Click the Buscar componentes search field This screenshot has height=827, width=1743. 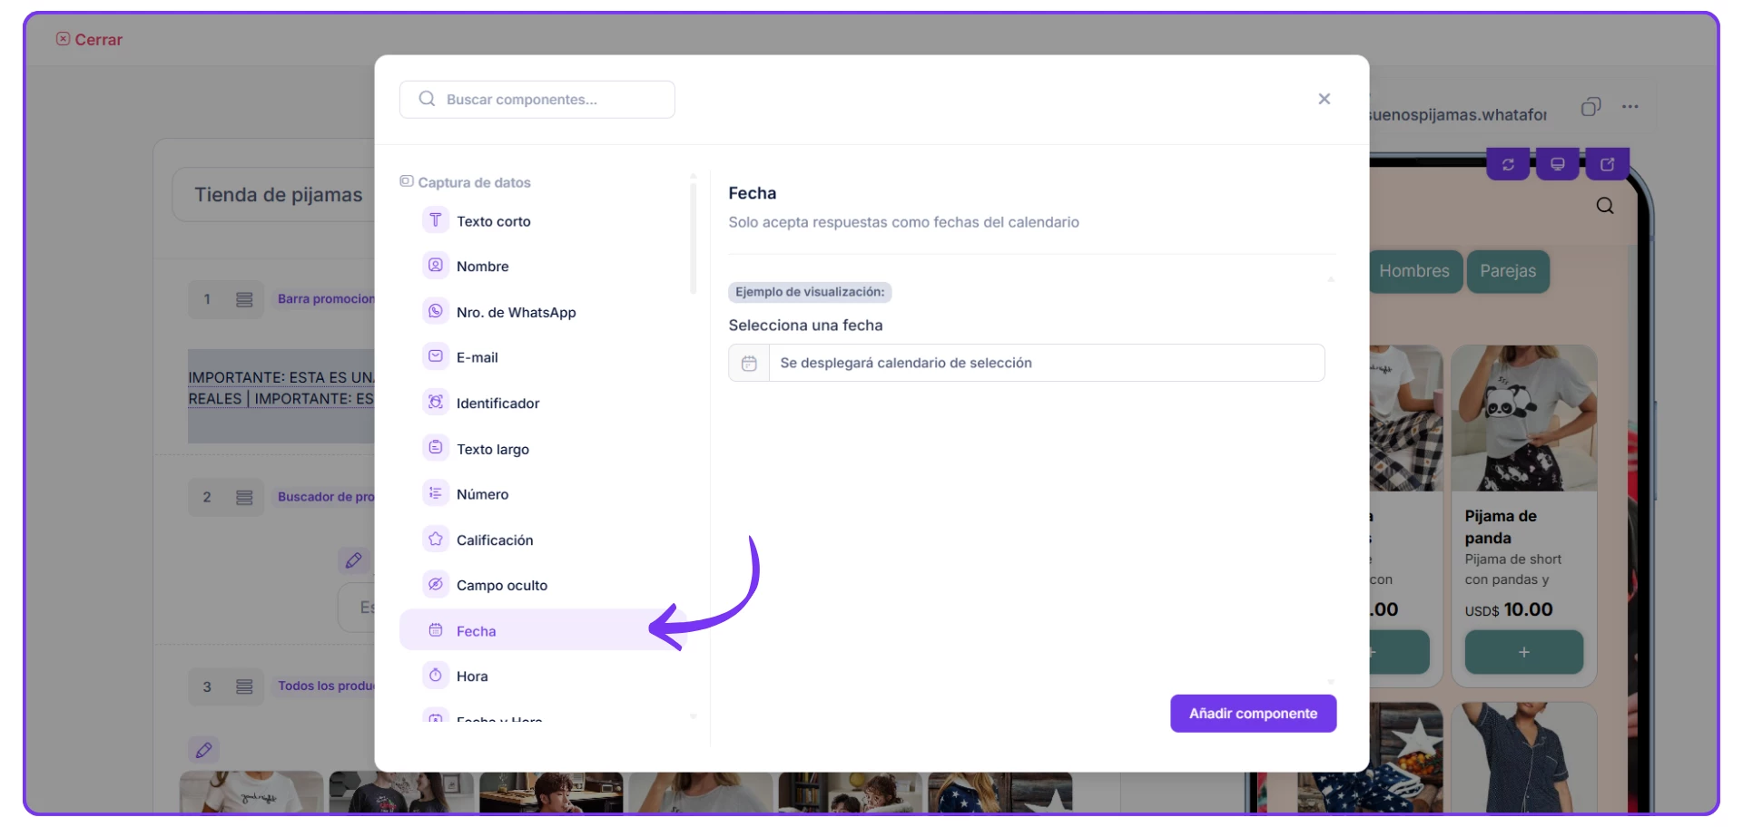click(537, 100)
